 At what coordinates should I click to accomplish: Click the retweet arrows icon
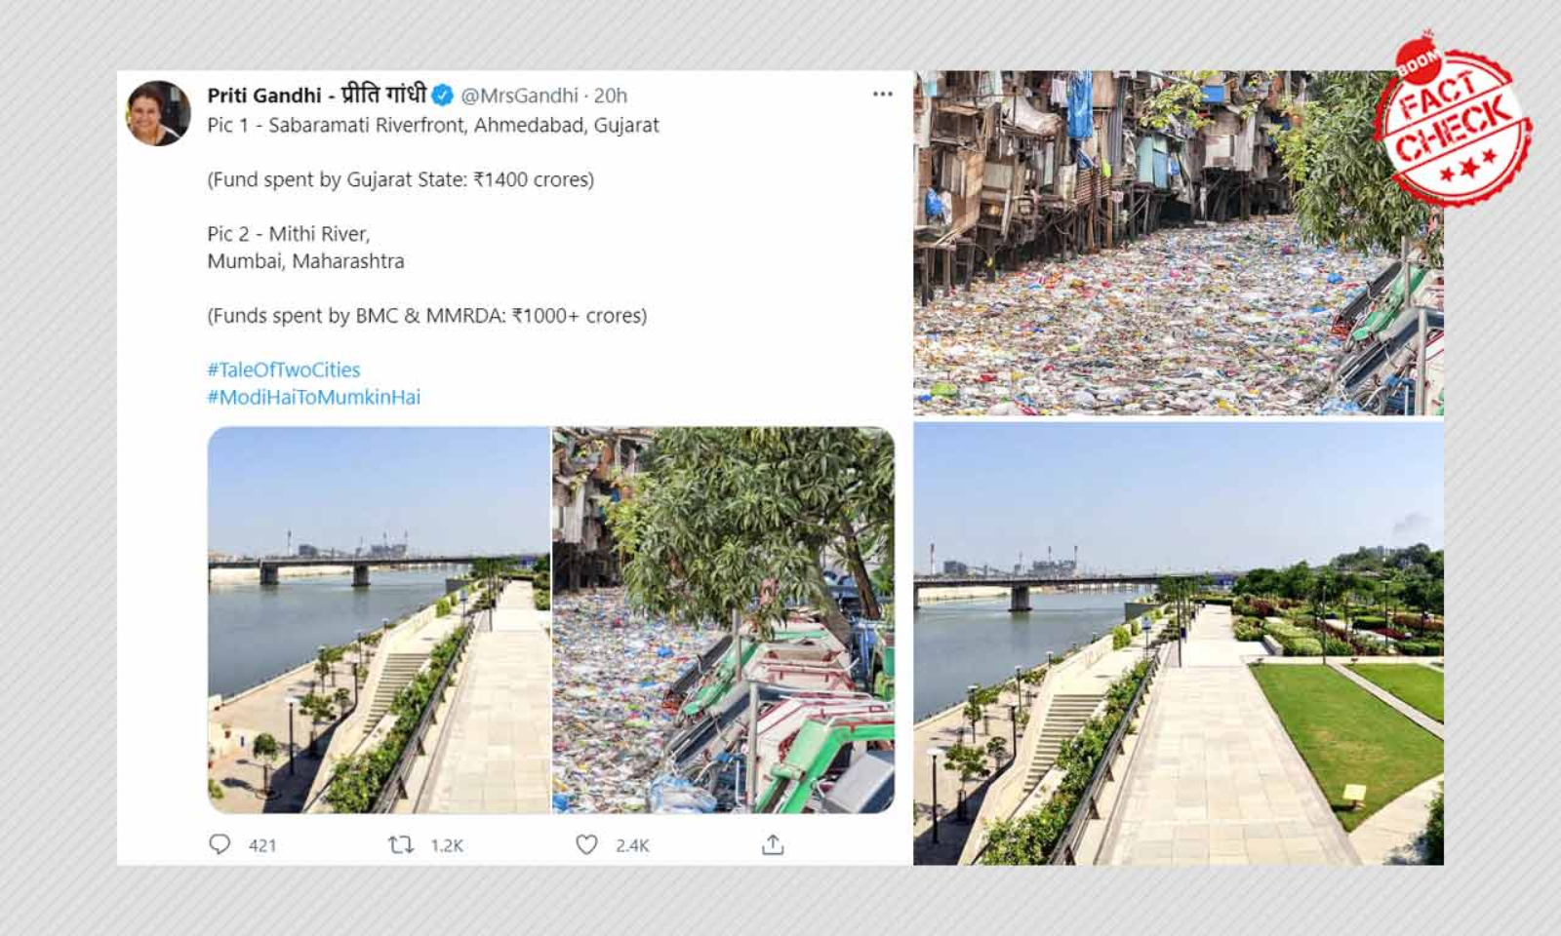(400, 844)
